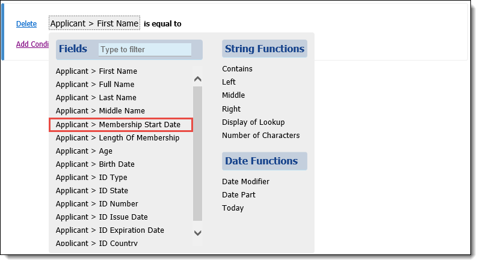The image size is (480, 264).
Task: Click the Fields list scrollbar thumb
Action: point(198,154)
